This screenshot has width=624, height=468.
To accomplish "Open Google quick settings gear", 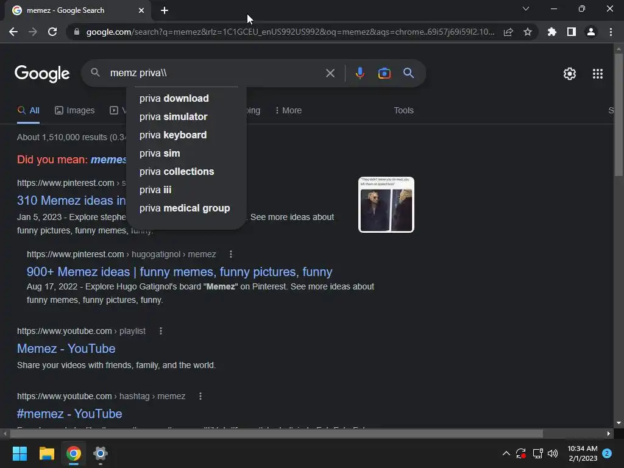I will (x=570, y=74).
